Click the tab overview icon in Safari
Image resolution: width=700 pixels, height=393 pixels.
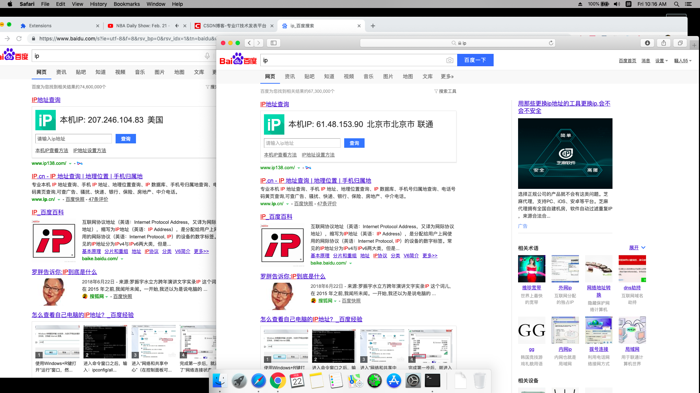(680, 43)
